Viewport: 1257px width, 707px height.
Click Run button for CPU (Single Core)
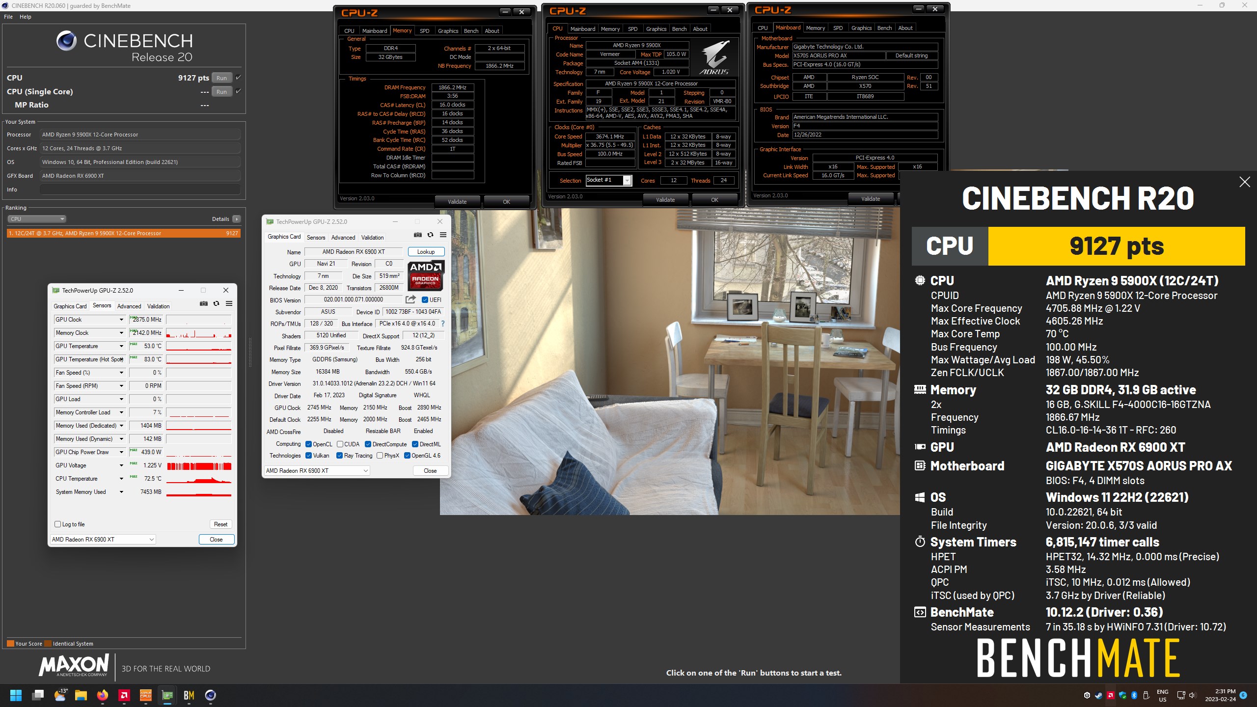(x=222, y=91)
